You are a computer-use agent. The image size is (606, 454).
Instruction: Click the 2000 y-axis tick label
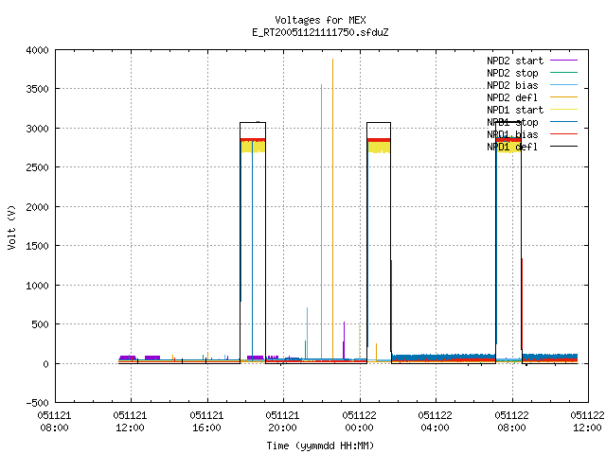(x=37, y=207)
